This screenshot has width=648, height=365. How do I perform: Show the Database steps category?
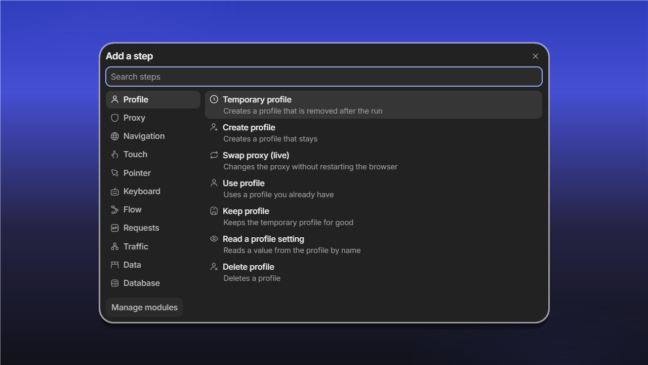(x=153, y=283)
